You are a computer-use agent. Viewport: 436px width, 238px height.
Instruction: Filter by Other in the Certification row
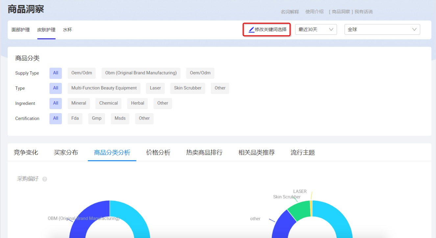[144, 118]
